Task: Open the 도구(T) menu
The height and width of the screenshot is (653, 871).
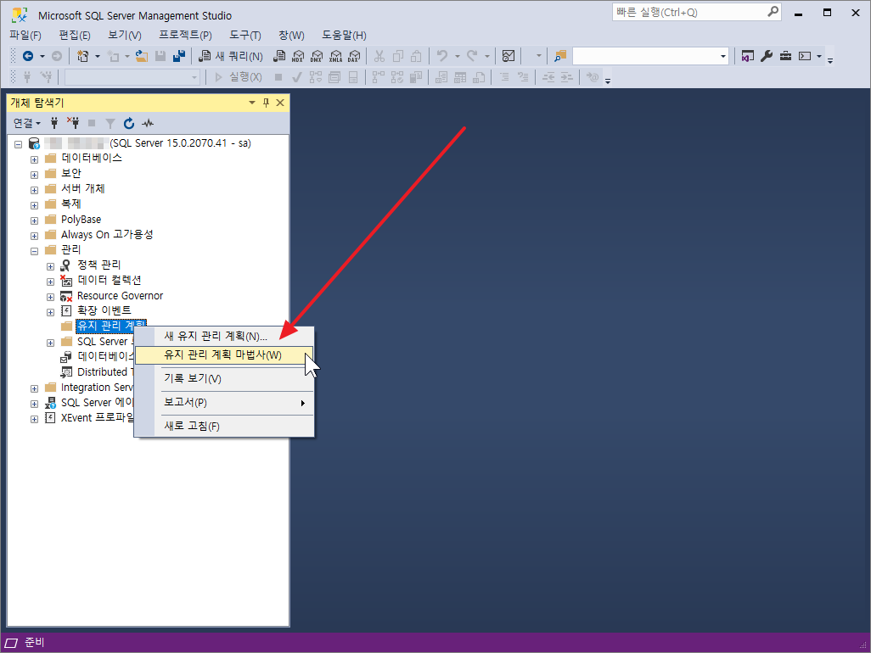Action: click(245, 36)
